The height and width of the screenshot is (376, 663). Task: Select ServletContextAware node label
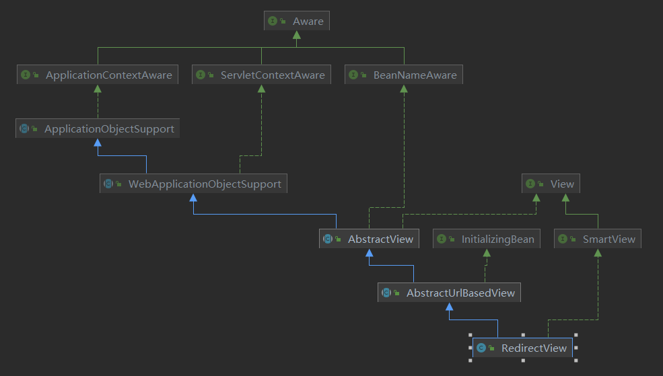click(273, 75)
